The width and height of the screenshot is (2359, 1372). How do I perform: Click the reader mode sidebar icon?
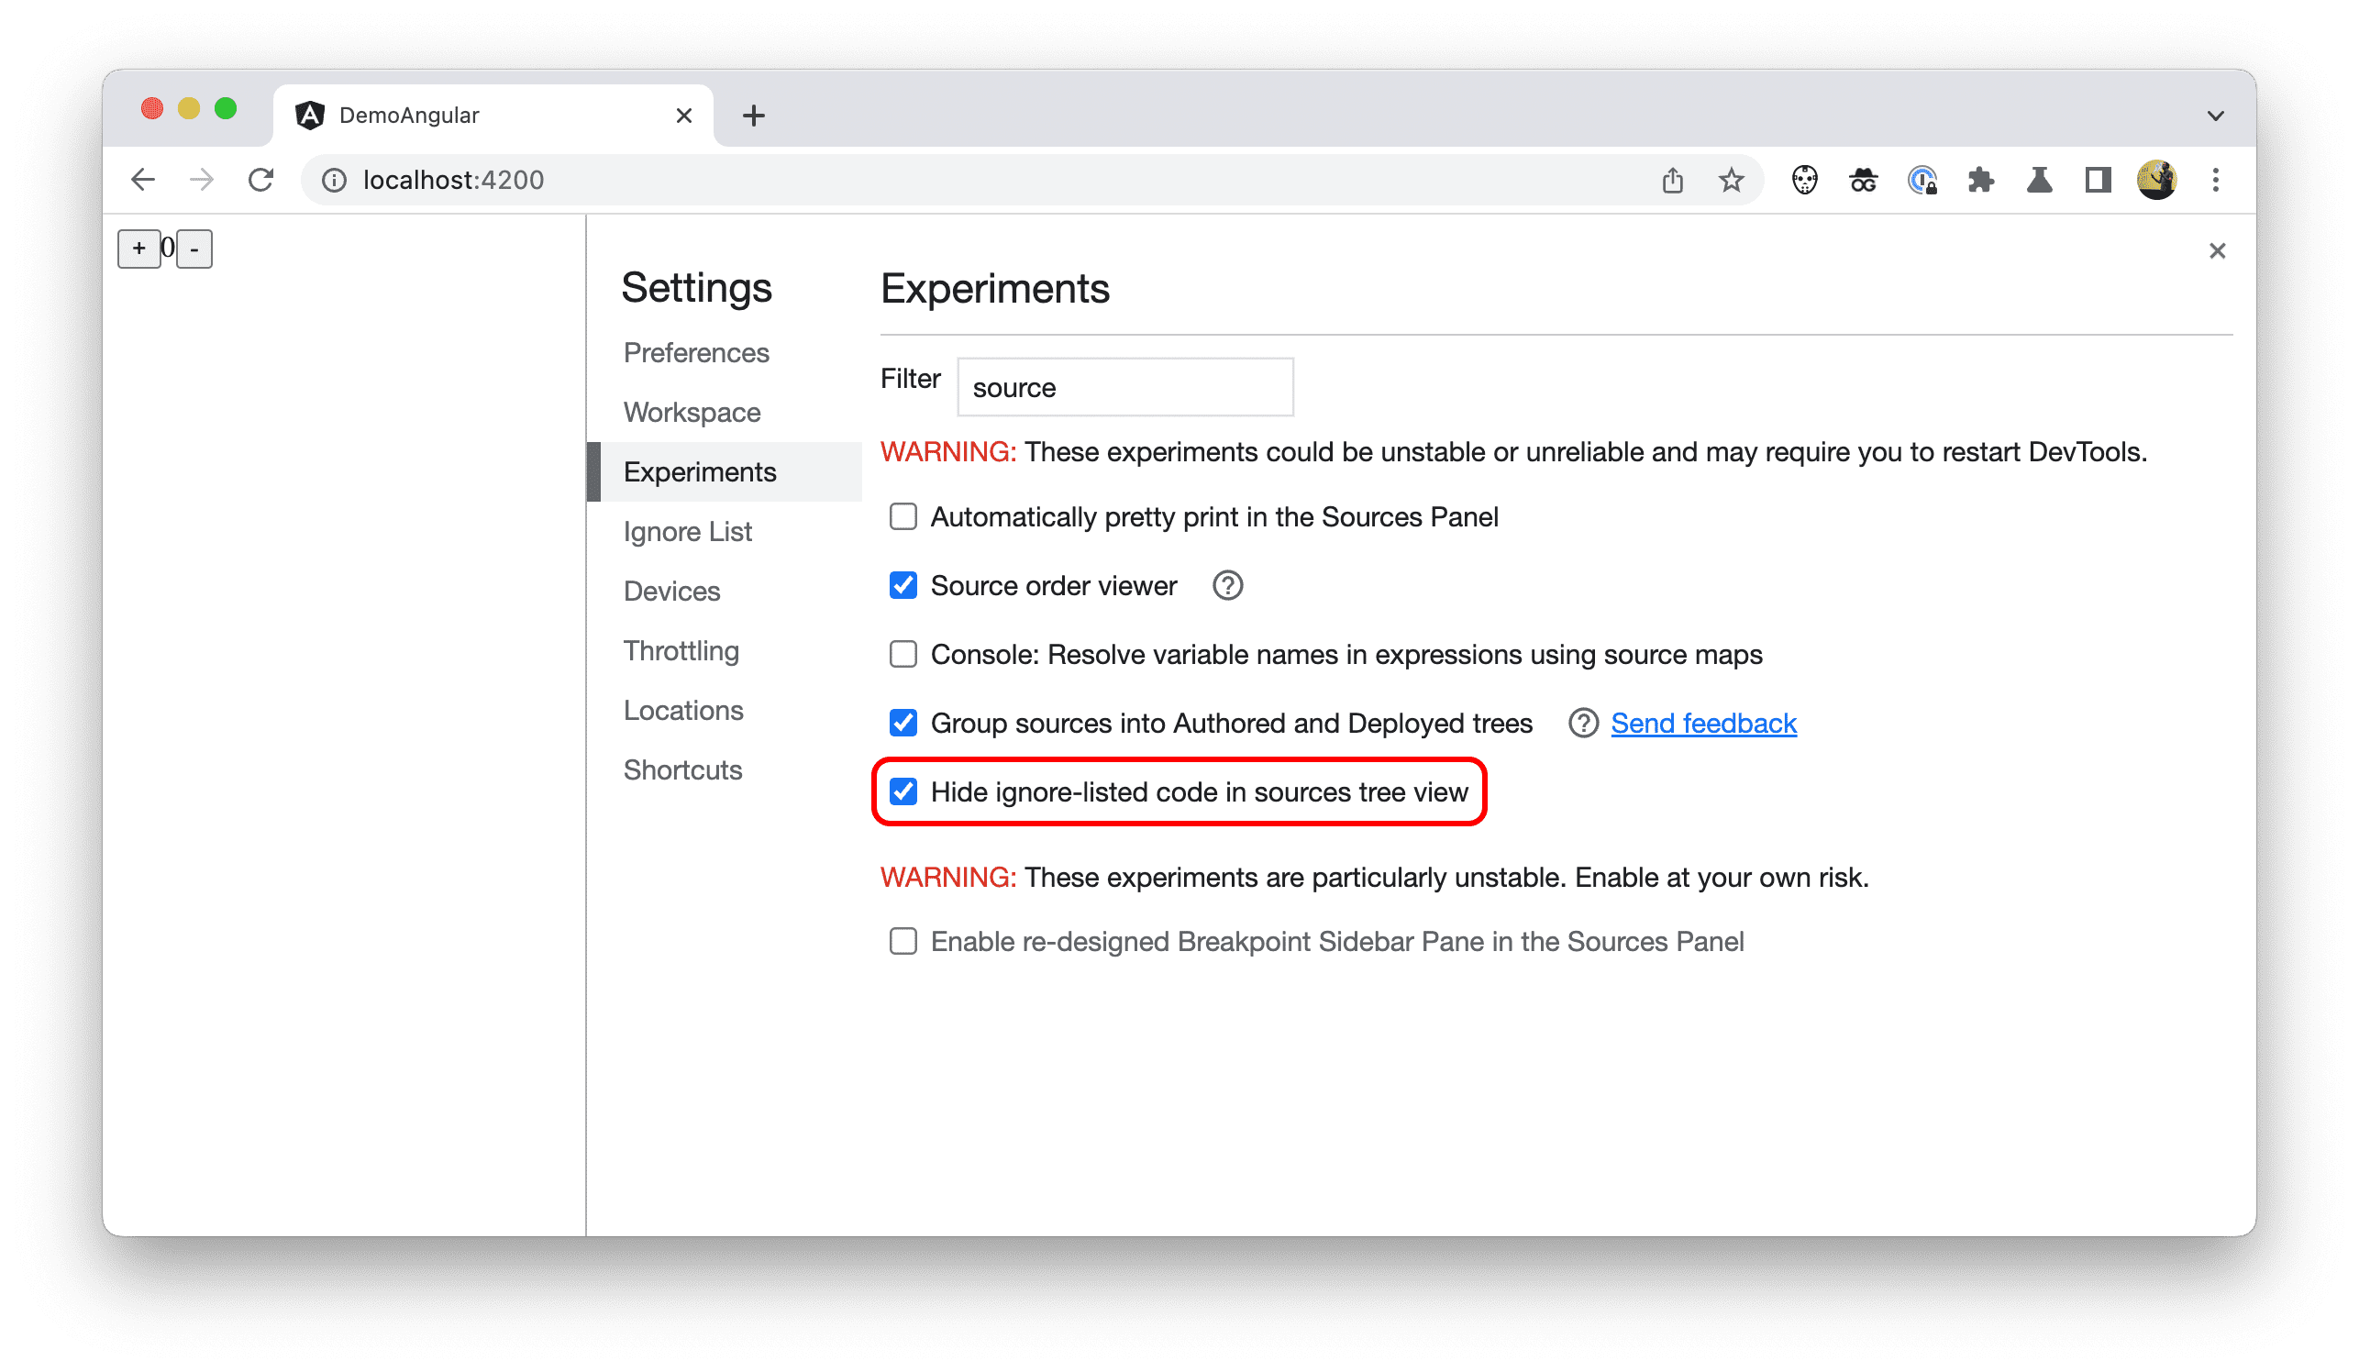pyautogui.click(x=2098, y=180)
